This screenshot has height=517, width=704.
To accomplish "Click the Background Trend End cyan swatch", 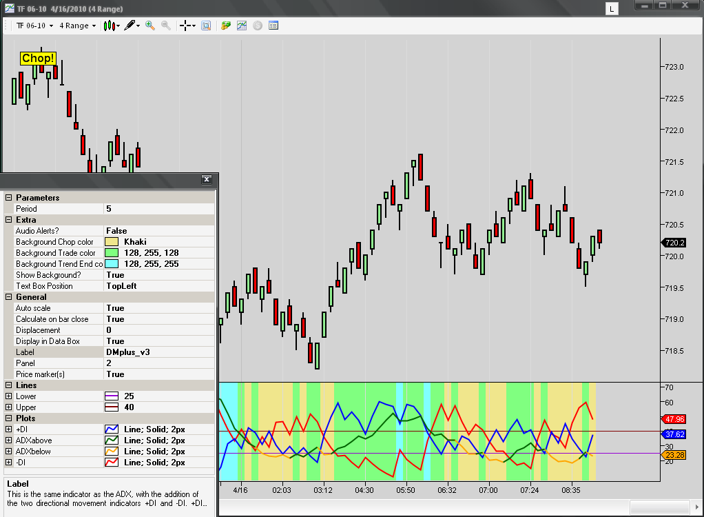I will point(112,263).
